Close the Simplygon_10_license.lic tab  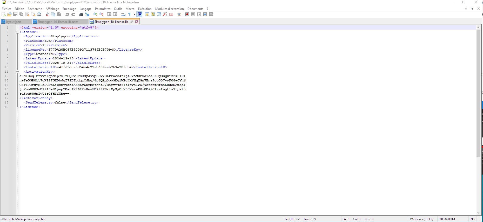coord(137,22)
